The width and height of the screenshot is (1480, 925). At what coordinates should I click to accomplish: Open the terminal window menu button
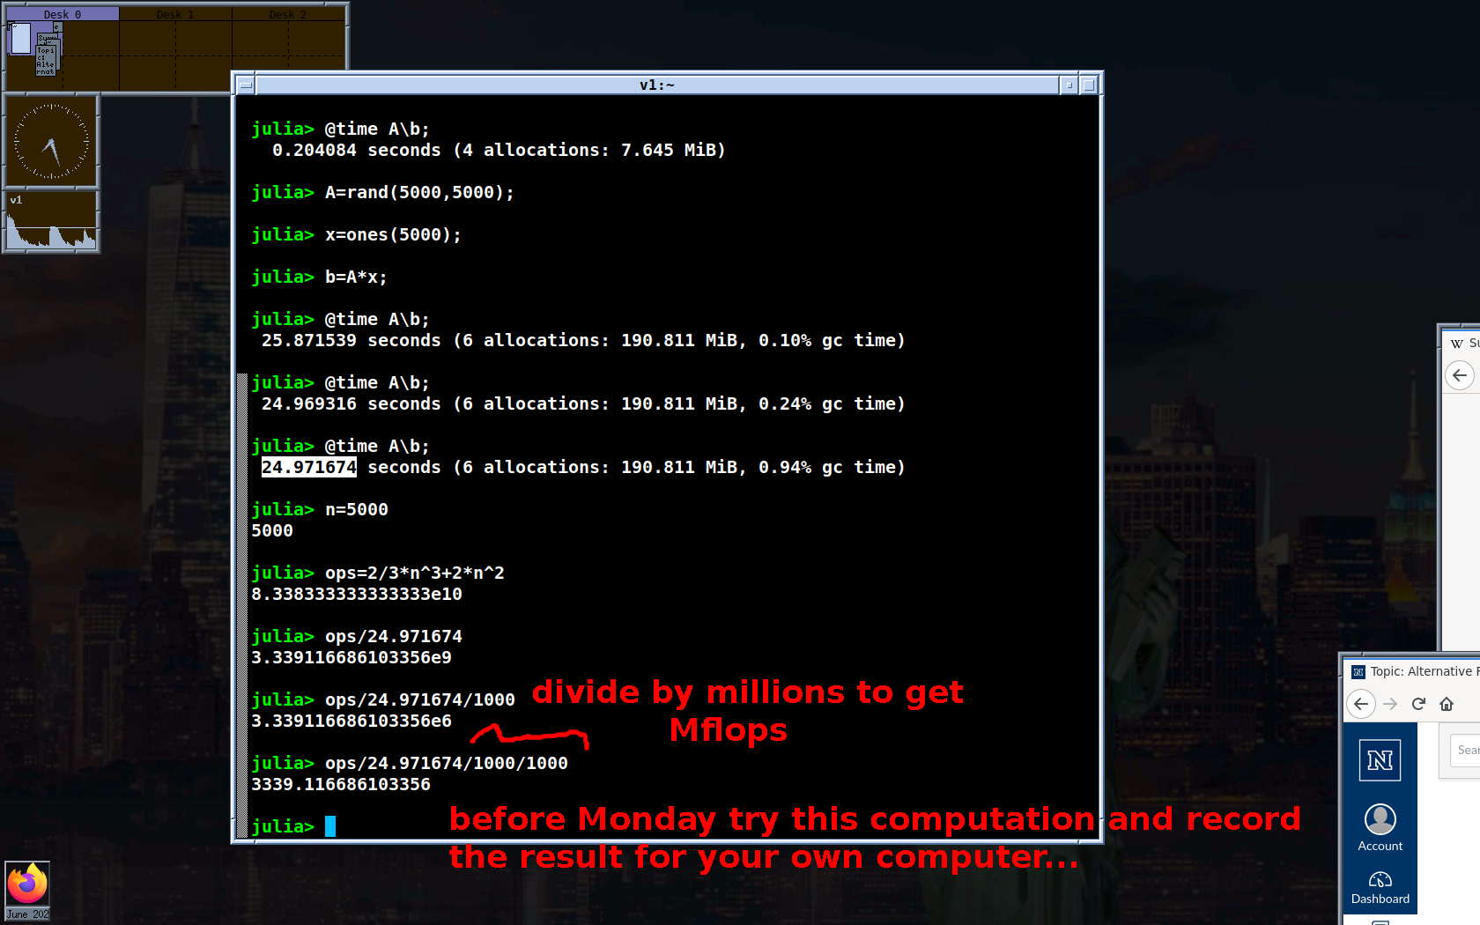click(246, 85)
